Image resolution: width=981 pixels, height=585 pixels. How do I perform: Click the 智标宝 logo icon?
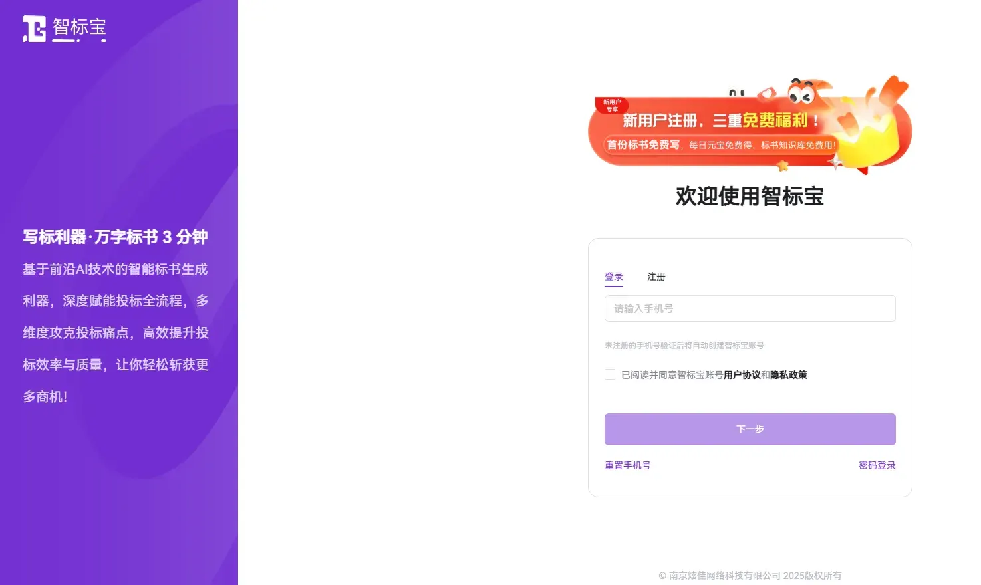pos(35,29)
